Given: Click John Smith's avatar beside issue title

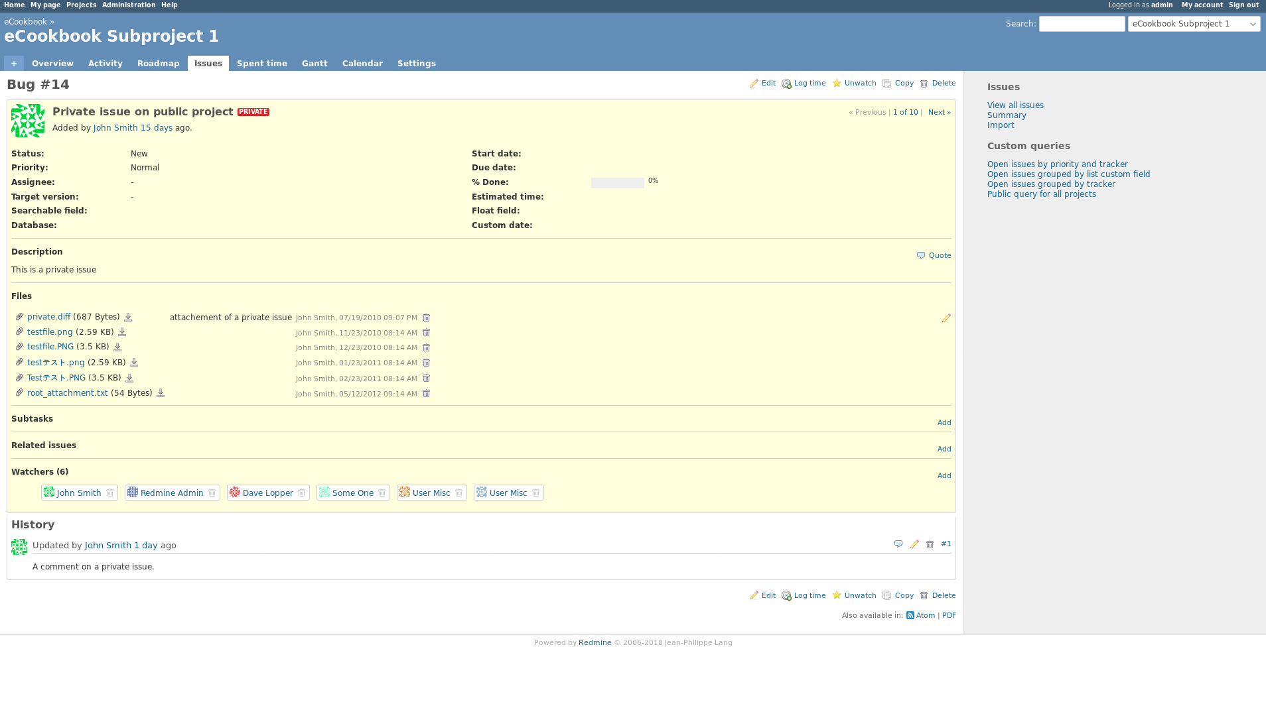Looking at the screenshot, I should coord(28,121).
